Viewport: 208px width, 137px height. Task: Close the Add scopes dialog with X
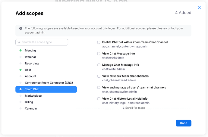[199, 8]
